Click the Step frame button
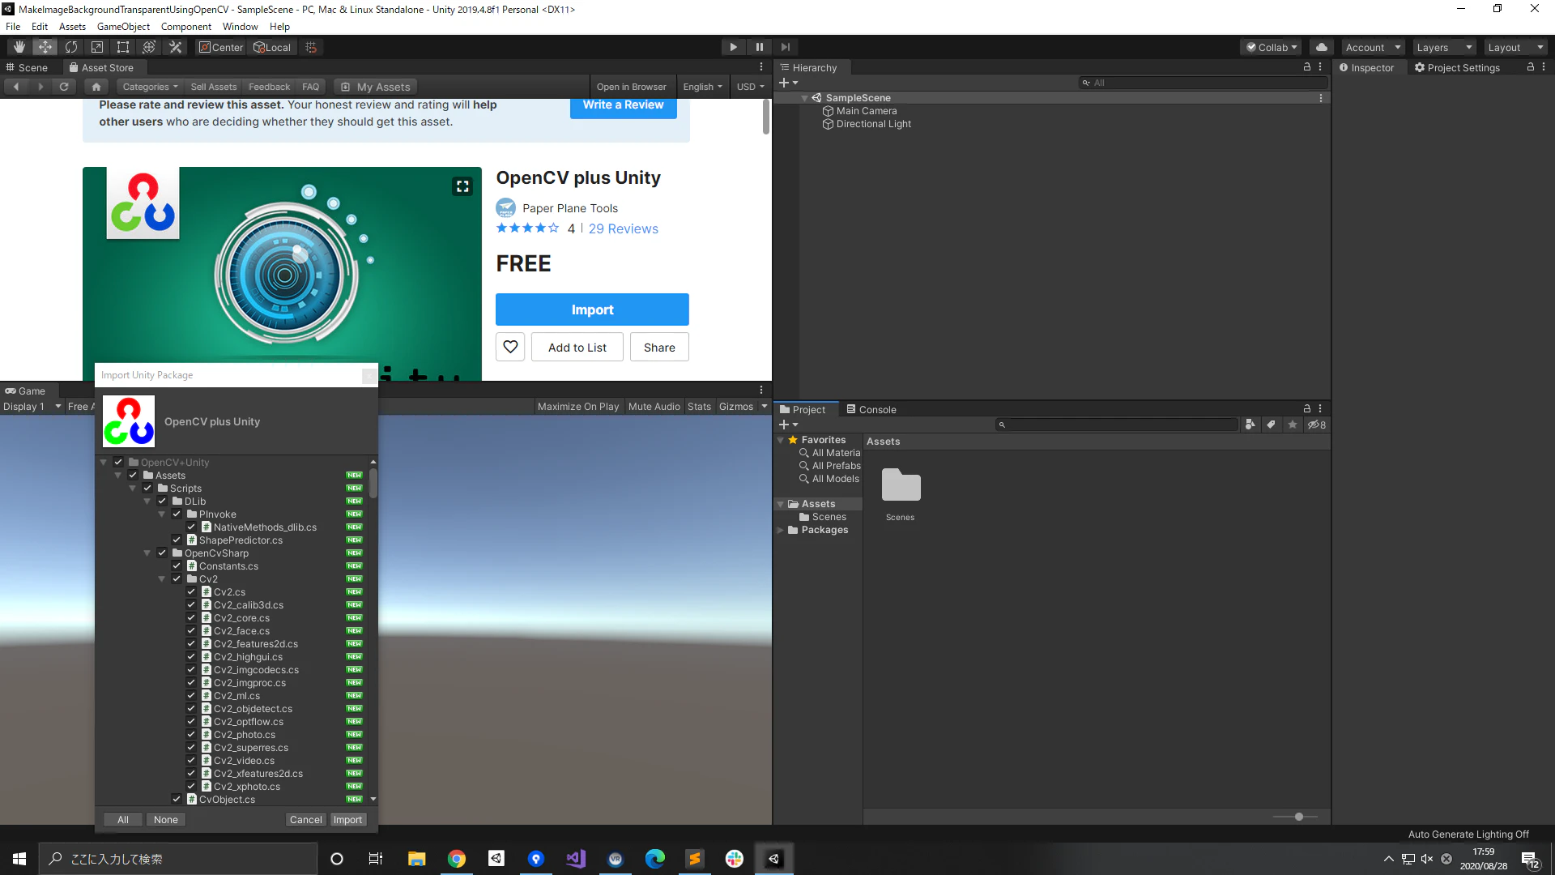 tap(785, 47)
